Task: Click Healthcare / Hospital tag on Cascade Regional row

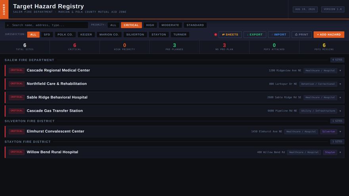Action: point(320,70)
